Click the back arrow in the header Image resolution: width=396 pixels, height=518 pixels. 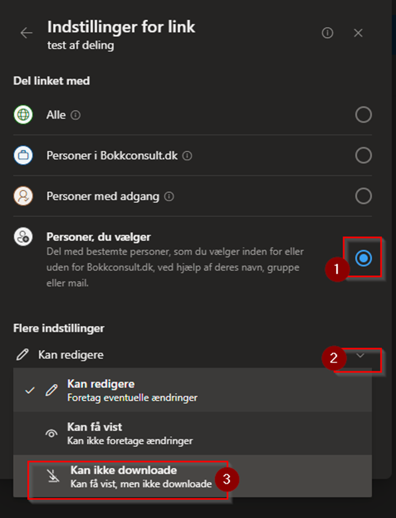click(x=26, y=33)
